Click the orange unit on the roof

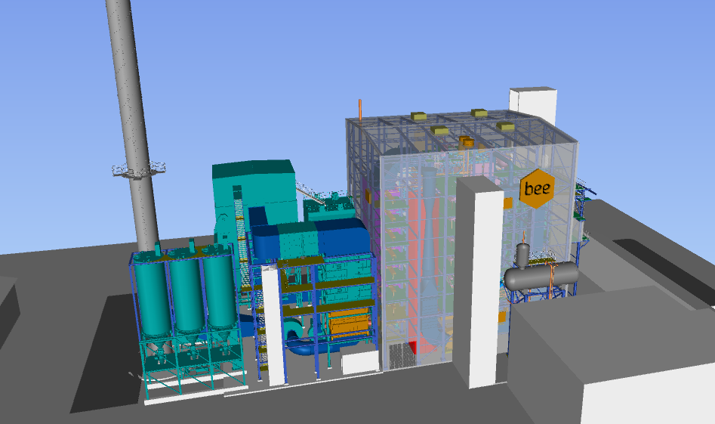[467, 141]
